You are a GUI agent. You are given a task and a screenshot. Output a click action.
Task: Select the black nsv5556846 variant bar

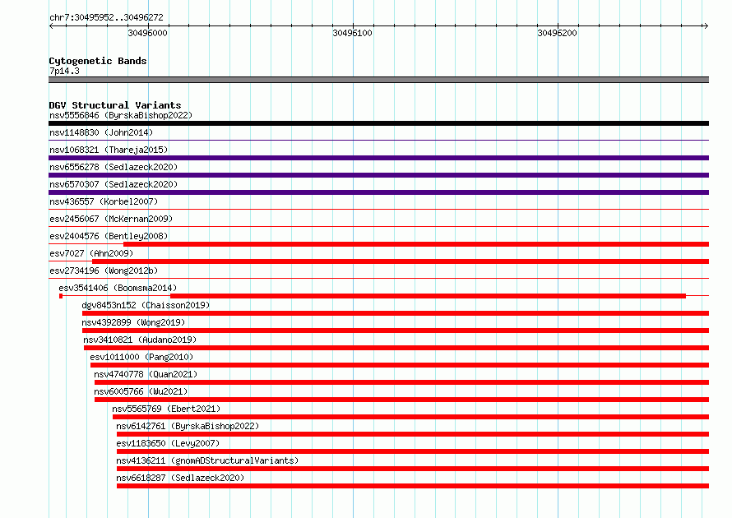378,123
